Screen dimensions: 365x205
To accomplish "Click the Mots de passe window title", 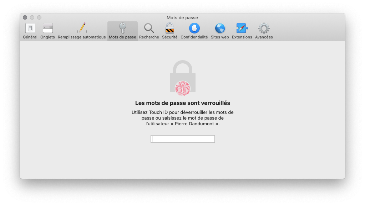I will (182, 18).
